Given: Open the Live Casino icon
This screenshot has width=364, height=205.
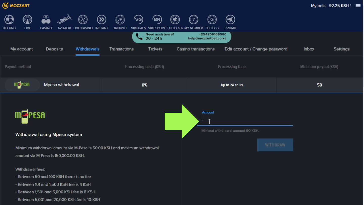Looking at the screenshot, I should click(x=83, y=20).
